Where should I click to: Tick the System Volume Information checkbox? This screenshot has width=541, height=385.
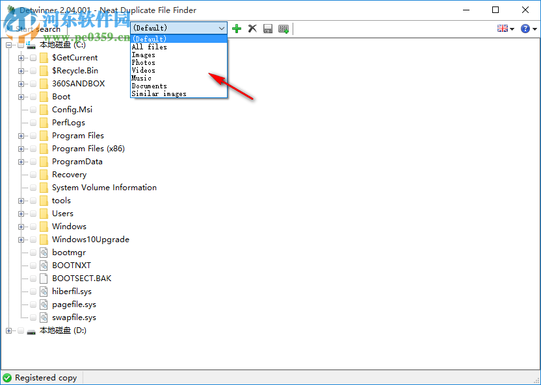(33, 188)
